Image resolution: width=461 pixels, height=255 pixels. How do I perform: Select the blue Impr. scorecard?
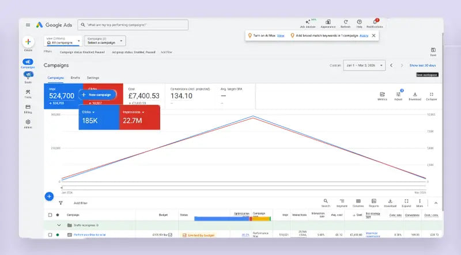63,96
